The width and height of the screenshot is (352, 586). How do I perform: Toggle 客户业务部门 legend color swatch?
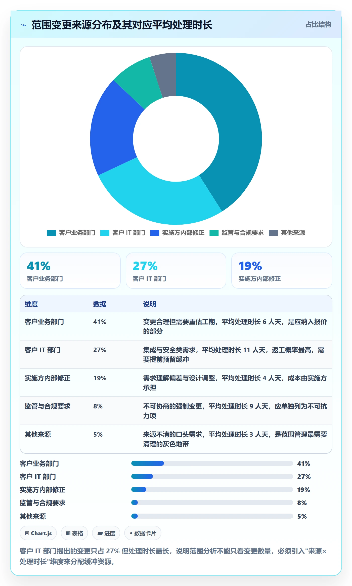pyautogui.click(x=51, y=233)
